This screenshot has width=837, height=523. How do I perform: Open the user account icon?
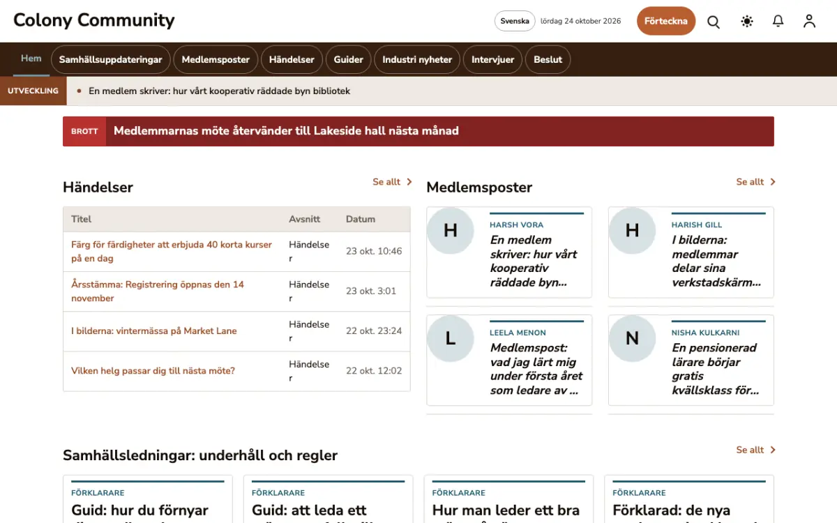(809, 22)
